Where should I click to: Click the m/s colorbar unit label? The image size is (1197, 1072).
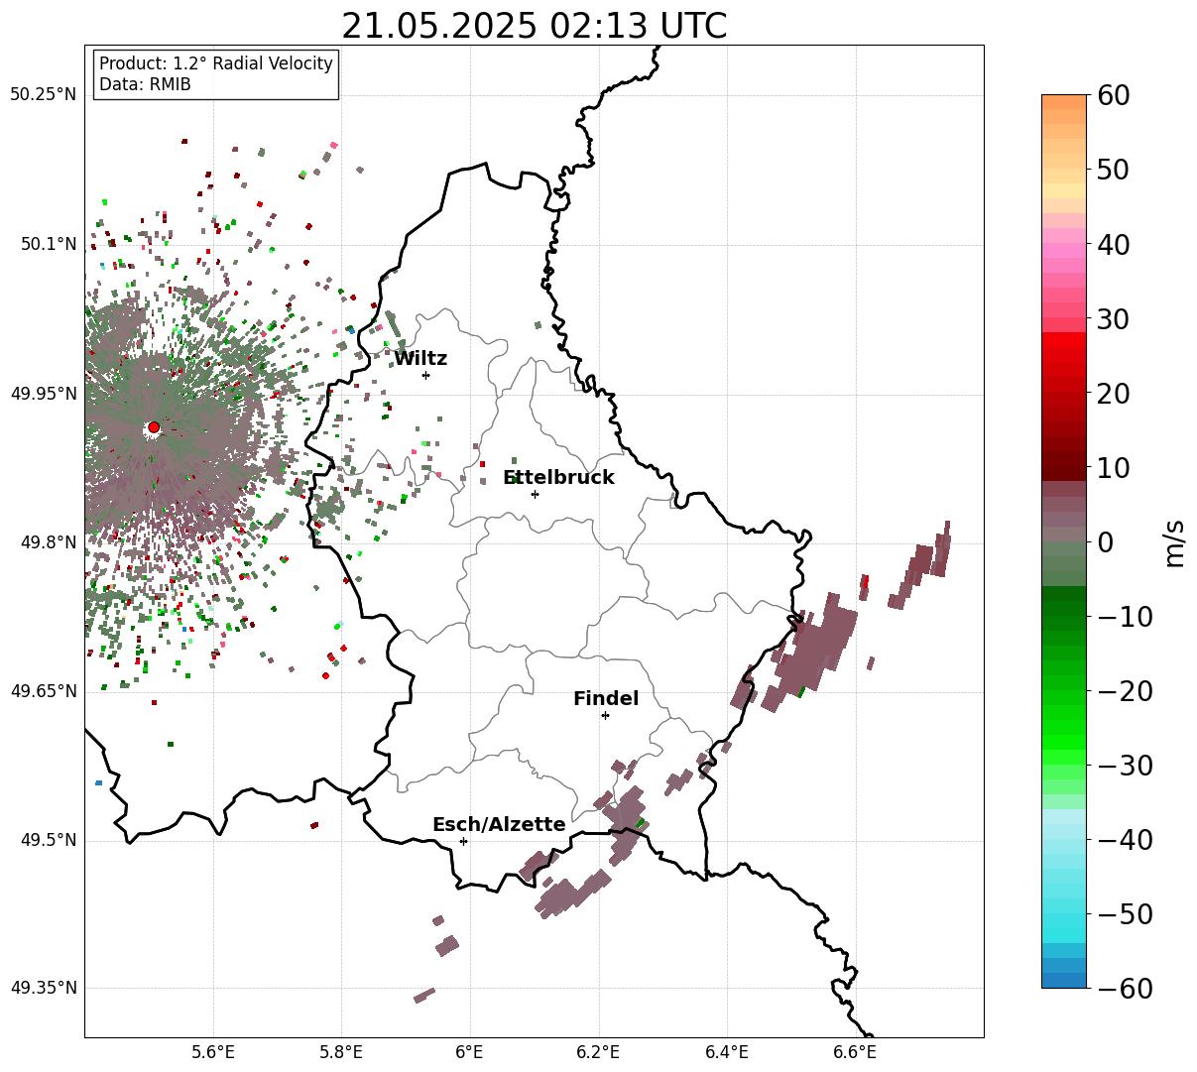coord(1175,541)
